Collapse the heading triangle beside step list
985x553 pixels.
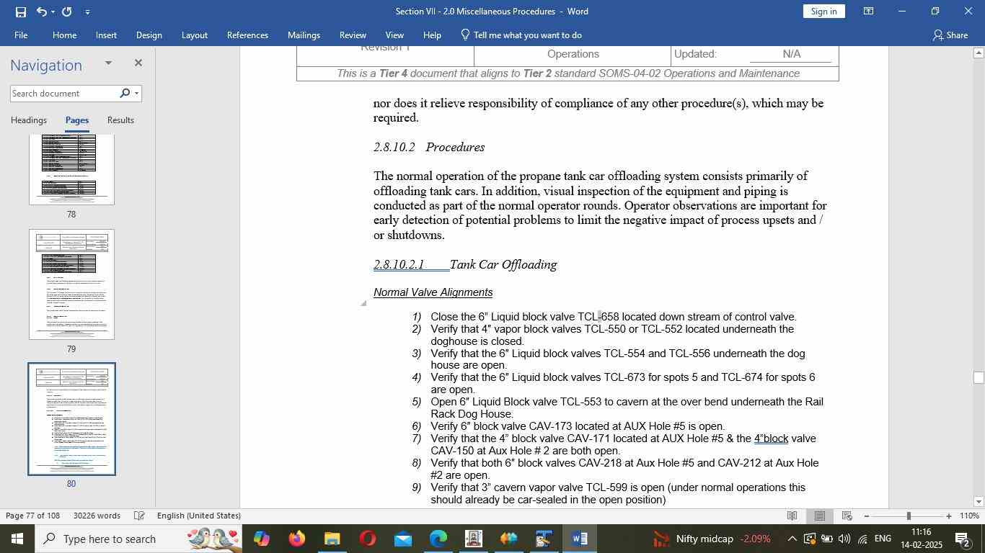(x=363, y=303)
